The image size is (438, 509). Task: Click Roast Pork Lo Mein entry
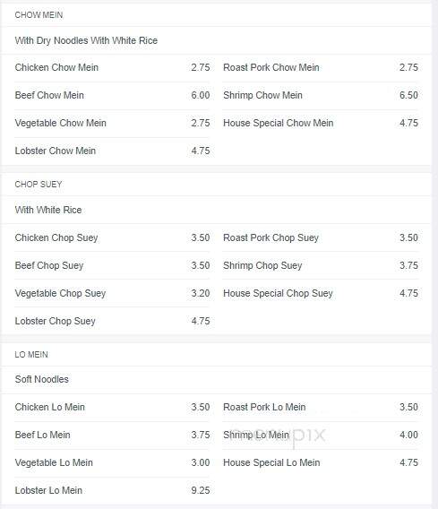[x=321, y=407]
